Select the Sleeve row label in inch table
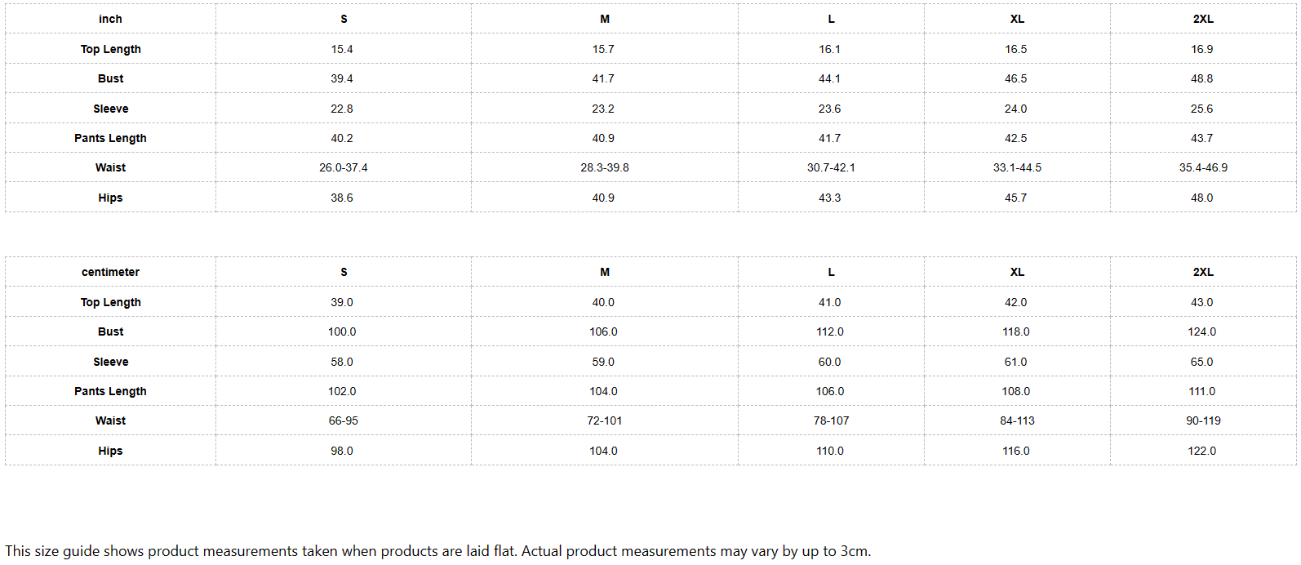Screen dimensions: 1301x565 tap(110, 109)
